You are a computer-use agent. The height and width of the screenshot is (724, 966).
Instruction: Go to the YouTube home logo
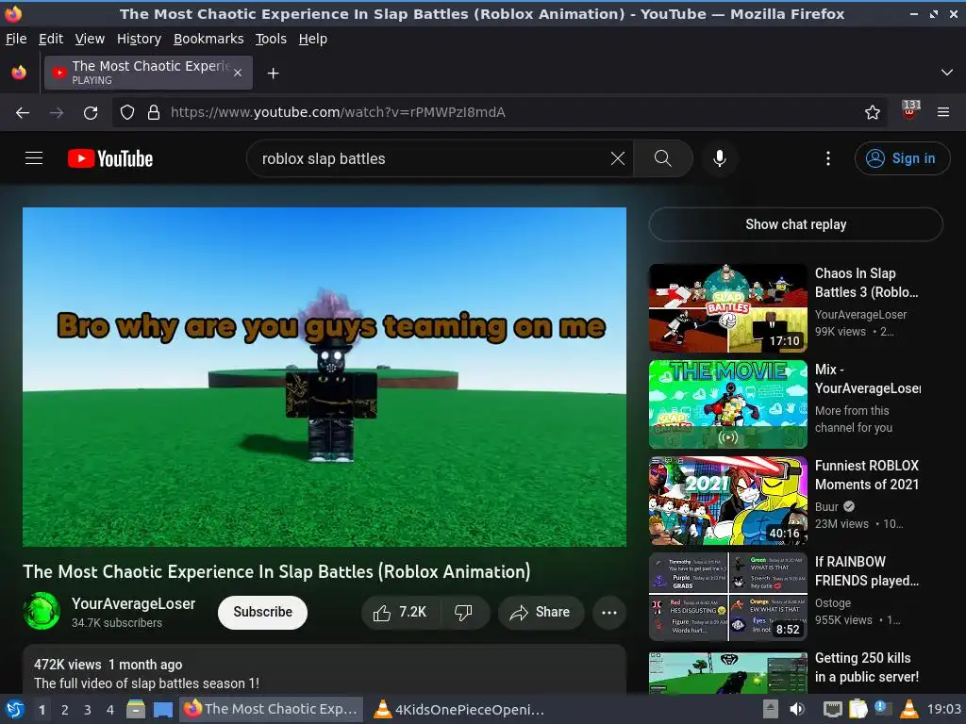[110, 158]
